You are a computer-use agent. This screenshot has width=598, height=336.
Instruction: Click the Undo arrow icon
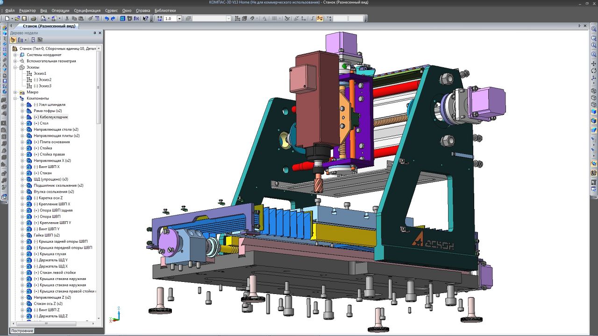pyautogui.click(x=107, y=19)
